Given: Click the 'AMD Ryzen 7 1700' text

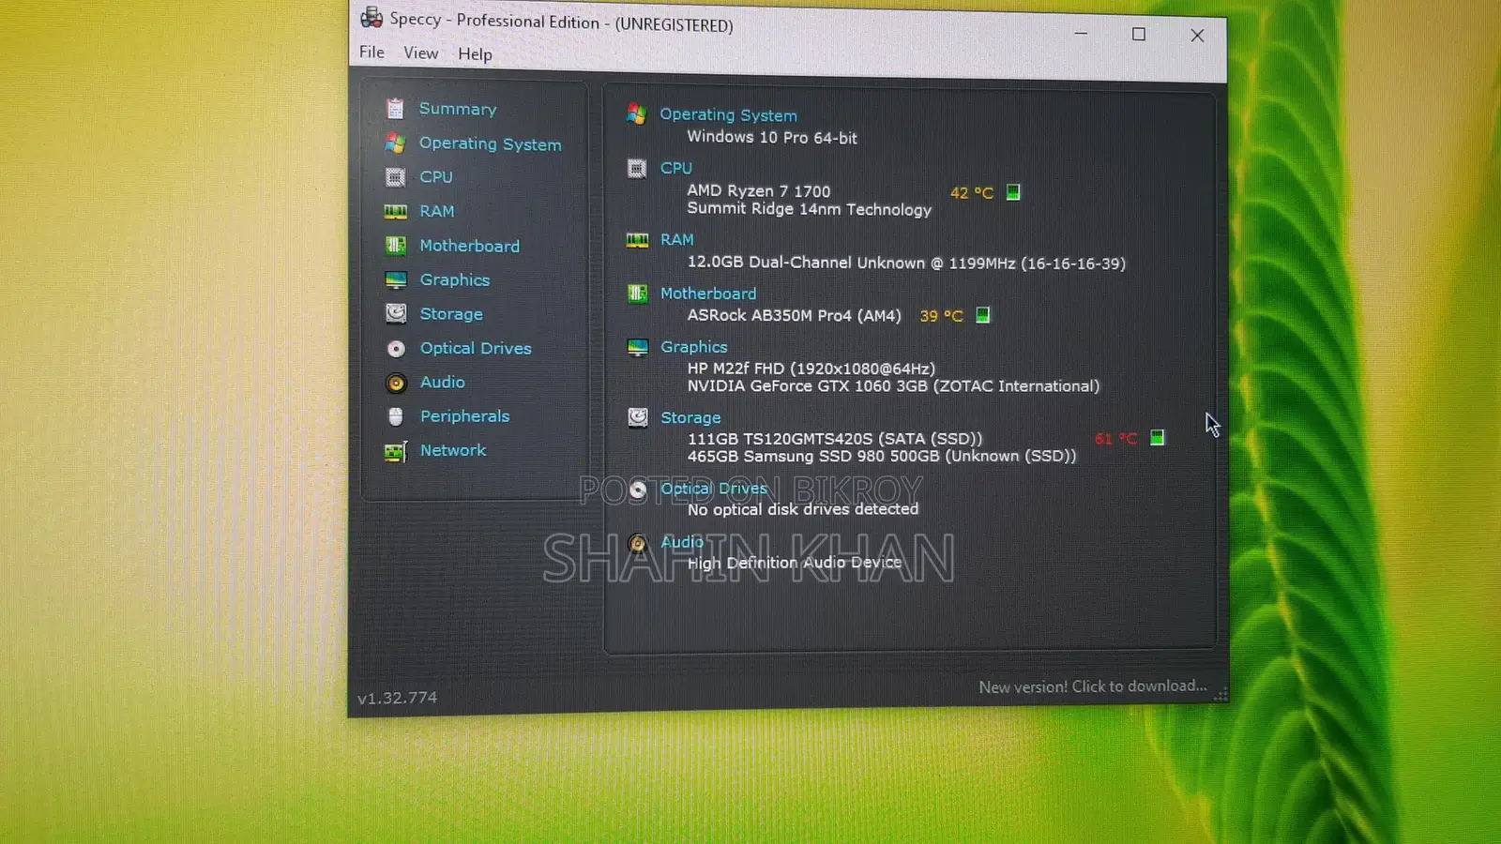Looking at the screenshot, I should coord(759,191).
